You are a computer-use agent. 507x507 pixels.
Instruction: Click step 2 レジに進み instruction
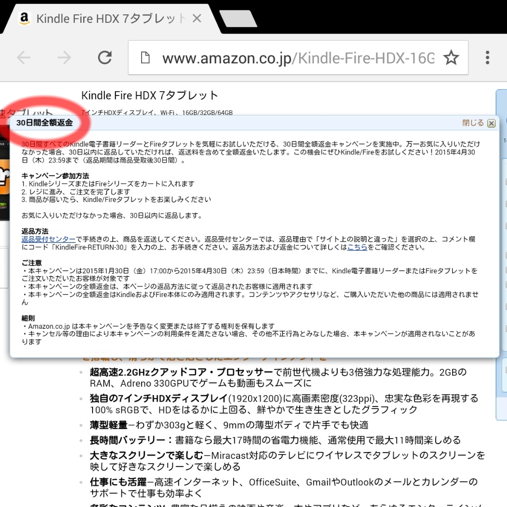coord(76,192)
